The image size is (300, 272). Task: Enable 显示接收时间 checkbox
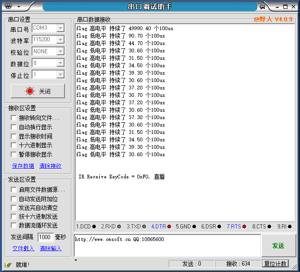pos(13,136)
